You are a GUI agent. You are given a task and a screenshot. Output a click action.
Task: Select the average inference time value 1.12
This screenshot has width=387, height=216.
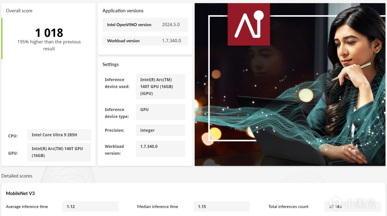(90, 207)
